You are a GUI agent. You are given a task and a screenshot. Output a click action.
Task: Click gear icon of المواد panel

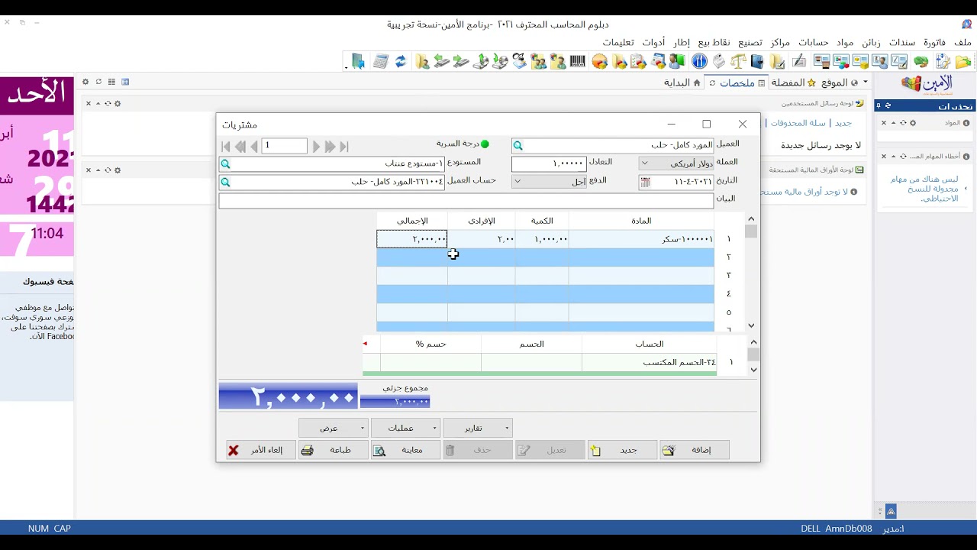point(913,123)
